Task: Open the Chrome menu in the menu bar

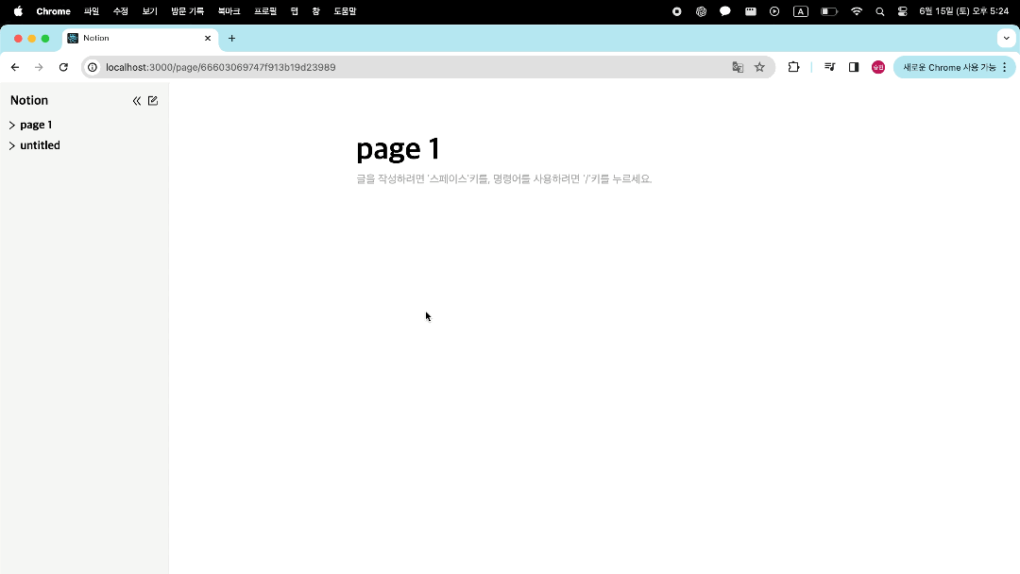Action: coord(53,11)
